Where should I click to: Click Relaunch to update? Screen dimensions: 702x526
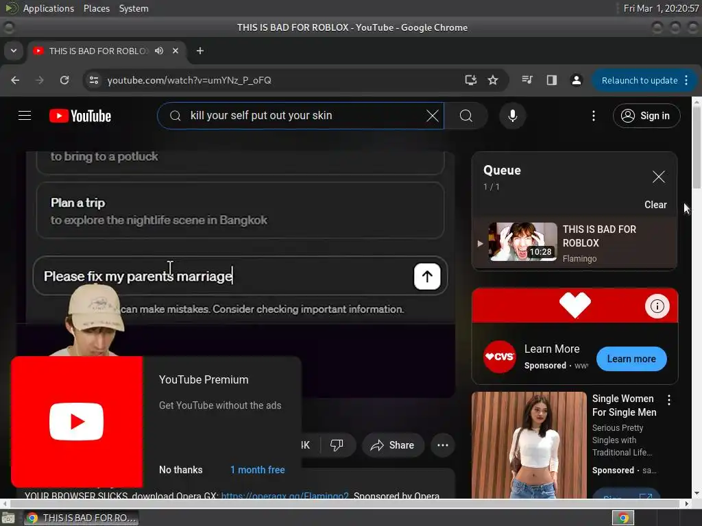click(640, 81)
